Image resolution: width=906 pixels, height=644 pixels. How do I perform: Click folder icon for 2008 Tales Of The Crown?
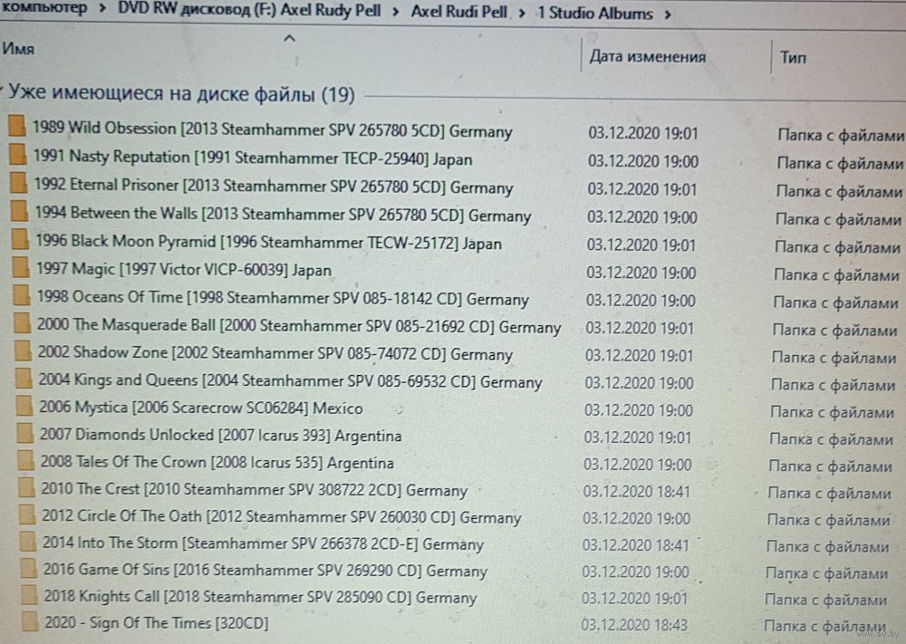pos(25,460)
